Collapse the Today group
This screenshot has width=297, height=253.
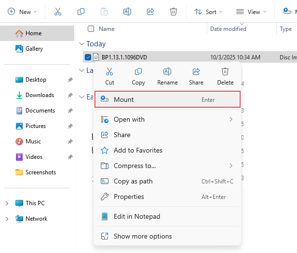(81, 44)
